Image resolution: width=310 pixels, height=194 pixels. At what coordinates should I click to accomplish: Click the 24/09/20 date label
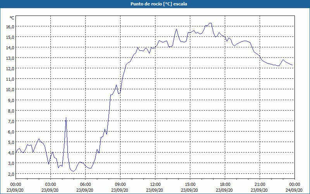(x=294, y=190)
